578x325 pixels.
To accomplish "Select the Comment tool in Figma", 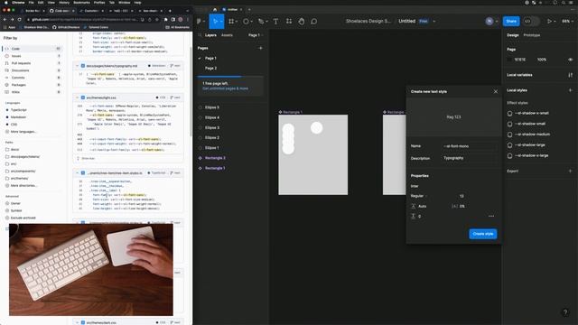I will [314, 22].
